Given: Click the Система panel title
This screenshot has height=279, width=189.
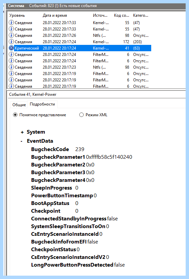Looking at the screenshot, I should (x=16, y=6).
